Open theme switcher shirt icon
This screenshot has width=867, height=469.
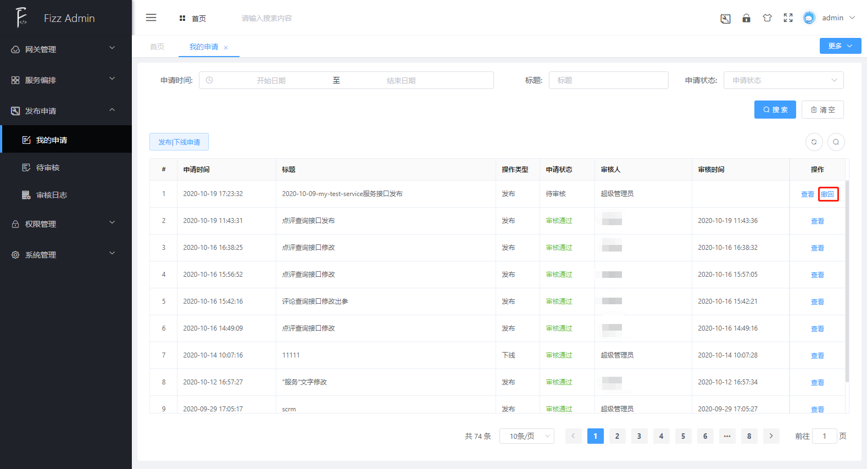pos(767,18)
